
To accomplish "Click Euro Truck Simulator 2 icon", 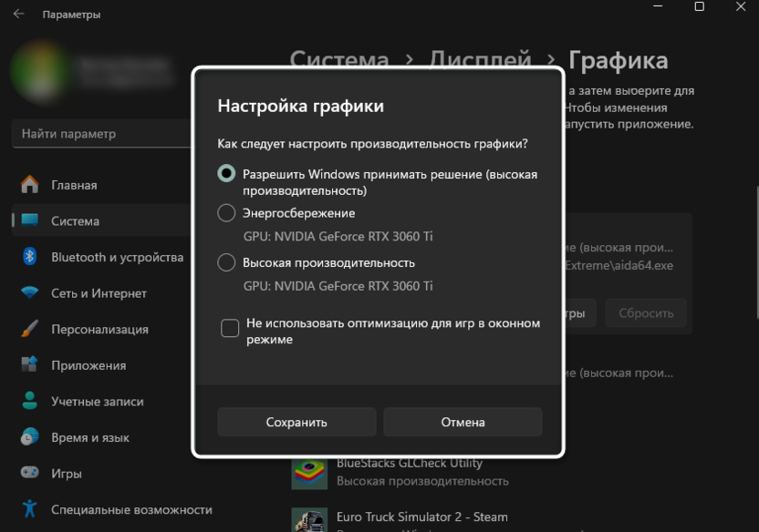I will coord(309,521).
